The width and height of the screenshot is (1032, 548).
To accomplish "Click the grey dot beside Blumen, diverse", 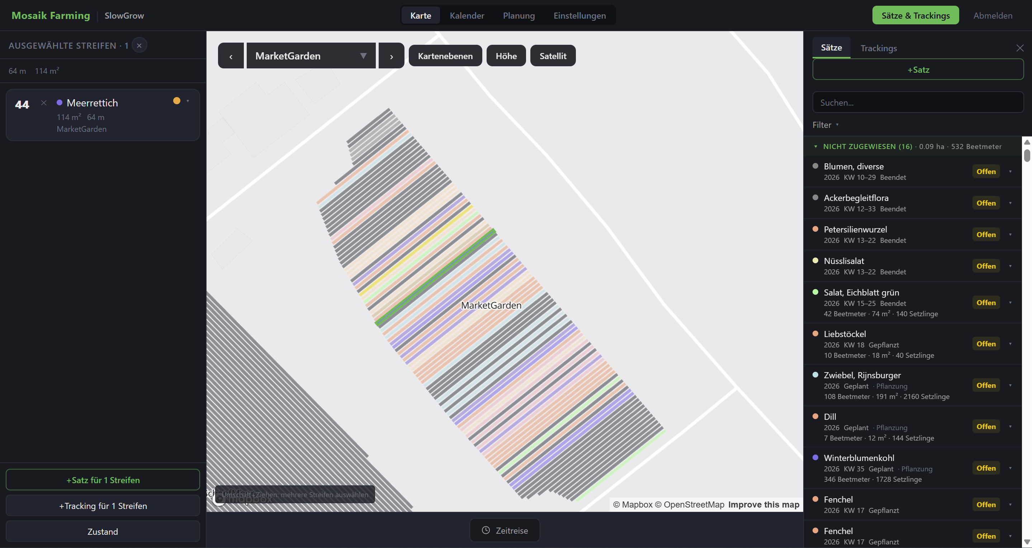I will coord(815,166).
